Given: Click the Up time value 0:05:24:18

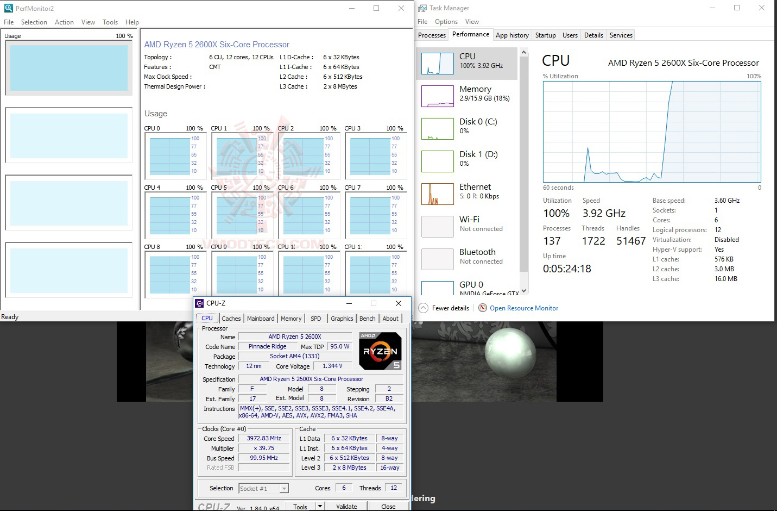Looking at the screenshot, I should point(567,269).
